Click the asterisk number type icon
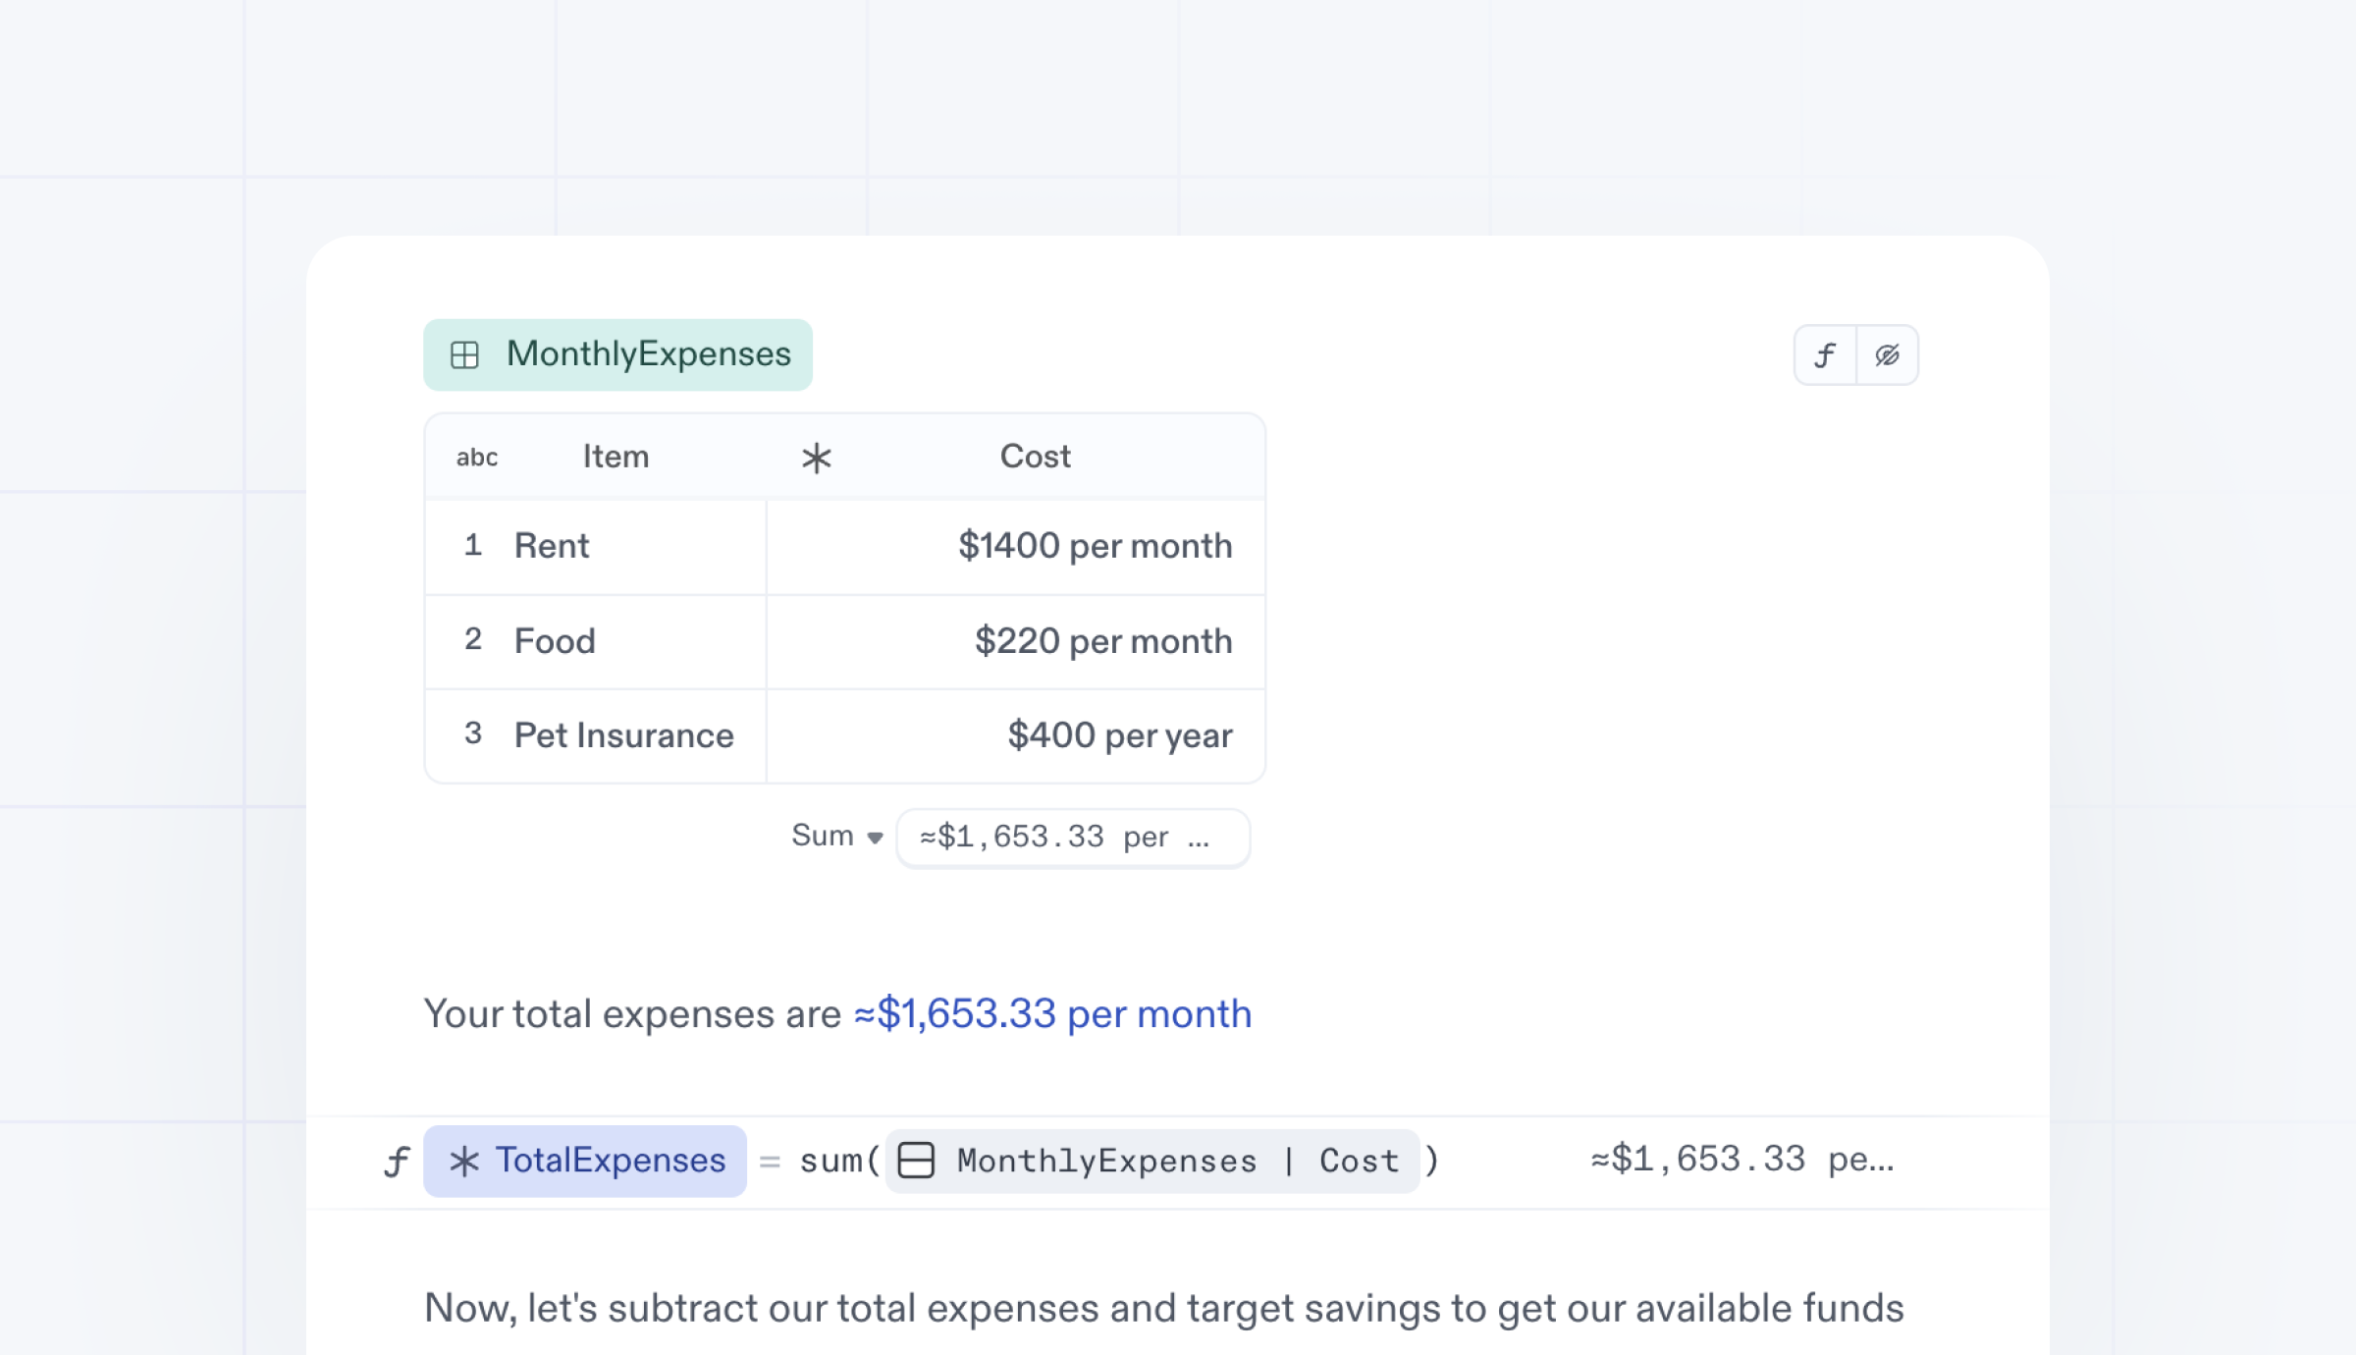This screenshot has width=2356, height=1355. (816, 458)
